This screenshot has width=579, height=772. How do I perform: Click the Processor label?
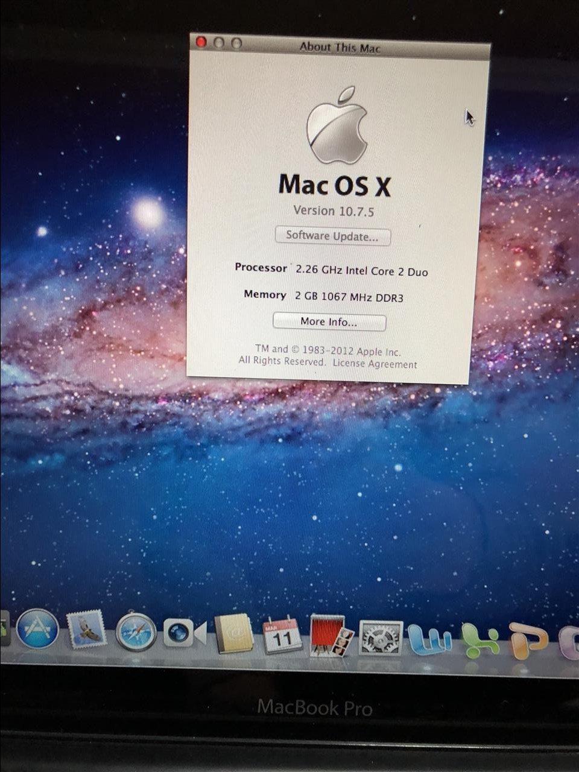coord(261,267)
